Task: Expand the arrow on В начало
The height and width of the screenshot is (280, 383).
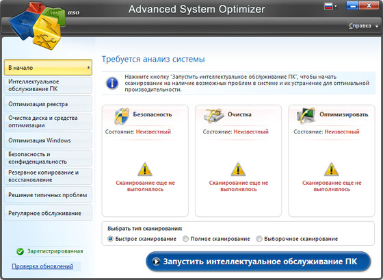Action: tap(89, 67)
